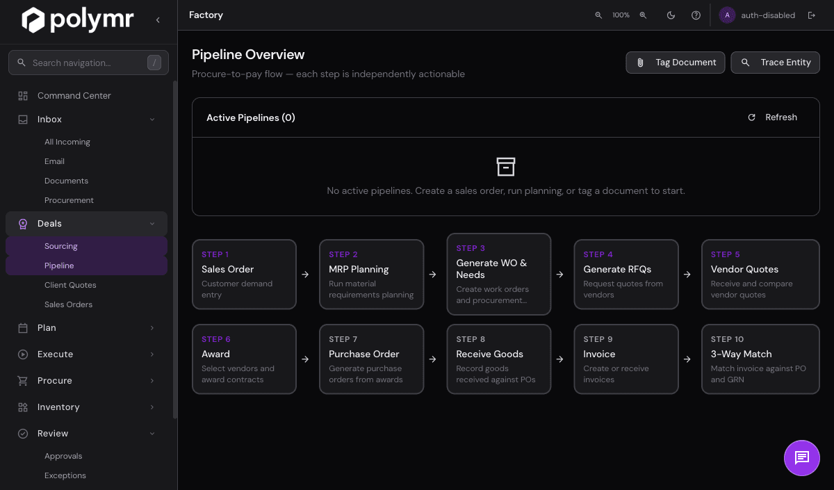Toggle dark mode moon icon
The height and width of the screenshot is (490, 834).
click(671, 15)
